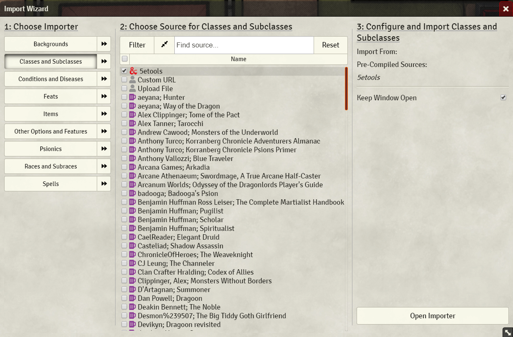This screenshot has width=513, height=337.
Task: Click the Reset button
Action: coord(330,45)
